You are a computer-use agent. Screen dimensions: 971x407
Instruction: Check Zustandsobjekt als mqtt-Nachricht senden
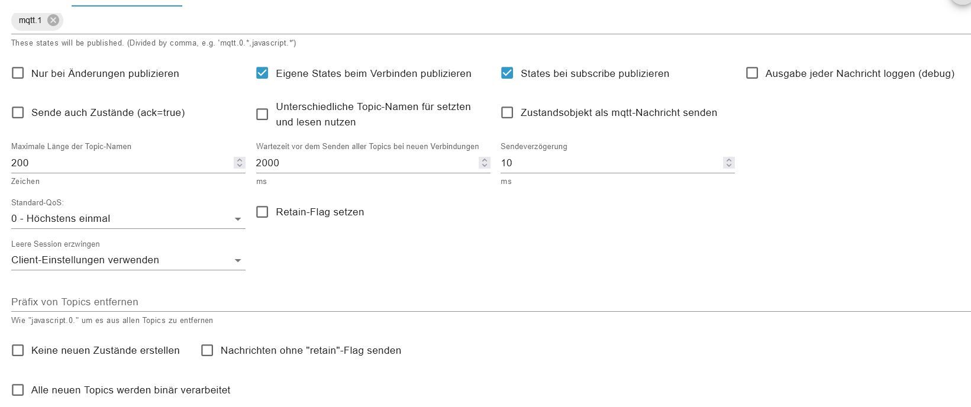(507, 112)
